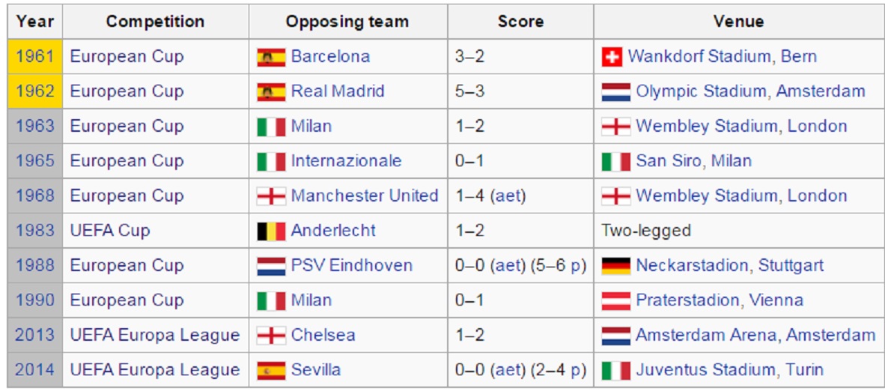Image resolution: width=885 pixels, height=391 pixels.
Task: Open the 2014 year link
Action: click(35, 369)
